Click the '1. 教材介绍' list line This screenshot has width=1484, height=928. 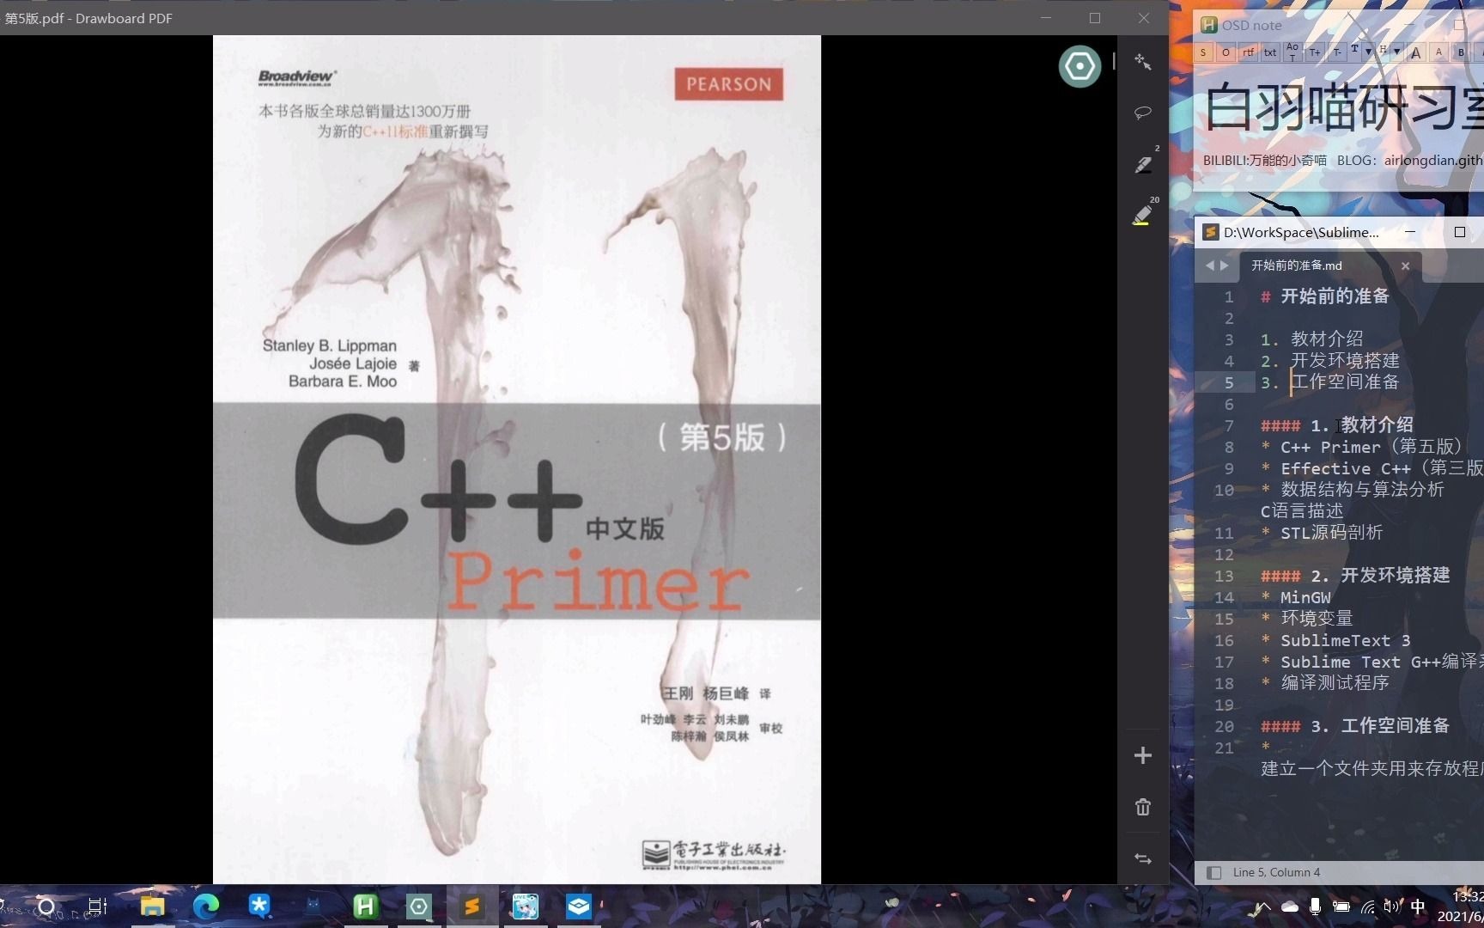click(x=1311, y=339)
